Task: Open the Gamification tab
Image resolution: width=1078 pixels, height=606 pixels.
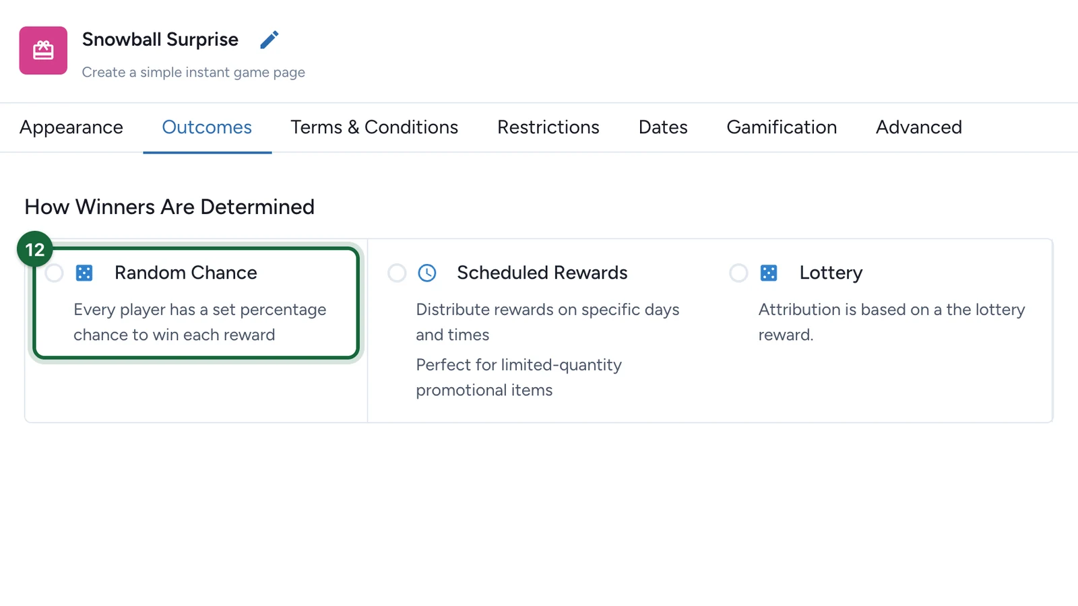Action: coord(782,127)
